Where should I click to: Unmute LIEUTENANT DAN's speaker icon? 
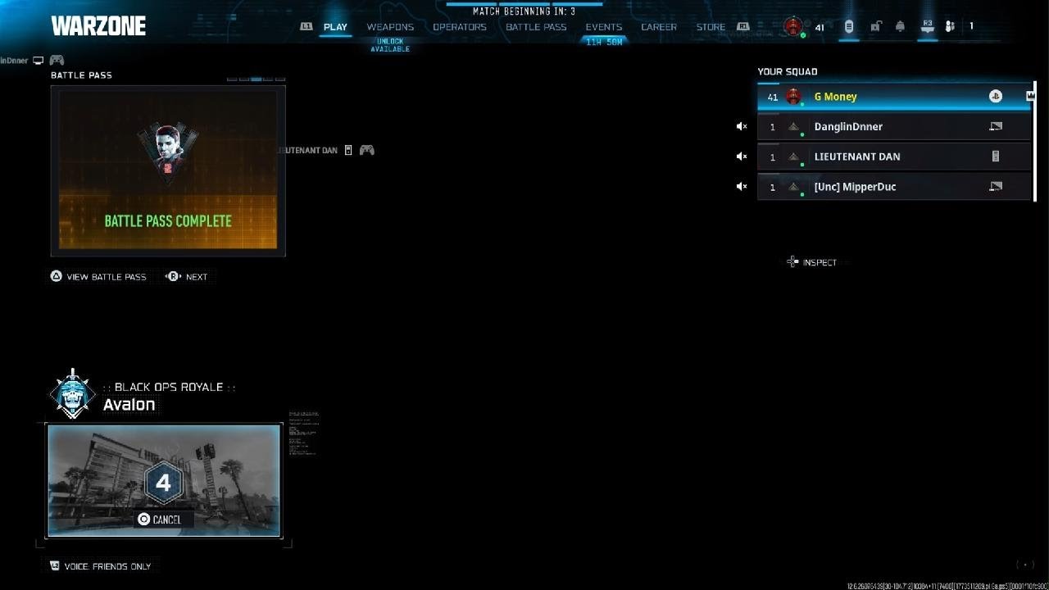pyautogui.click(x=741, y=157)
